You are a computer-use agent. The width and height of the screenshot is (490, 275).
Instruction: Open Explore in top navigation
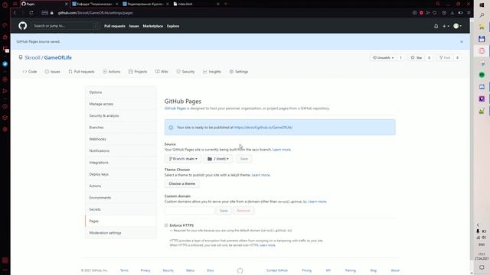point(173,26)
